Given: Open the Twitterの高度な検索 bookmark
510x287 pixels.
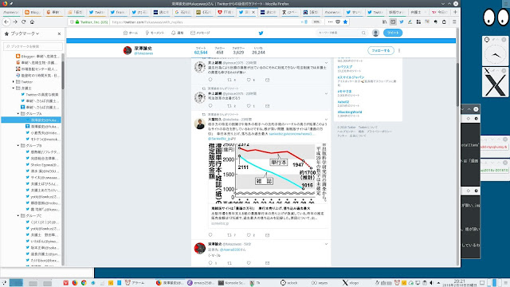Looking at the screenshot, I should pos(40,94).
